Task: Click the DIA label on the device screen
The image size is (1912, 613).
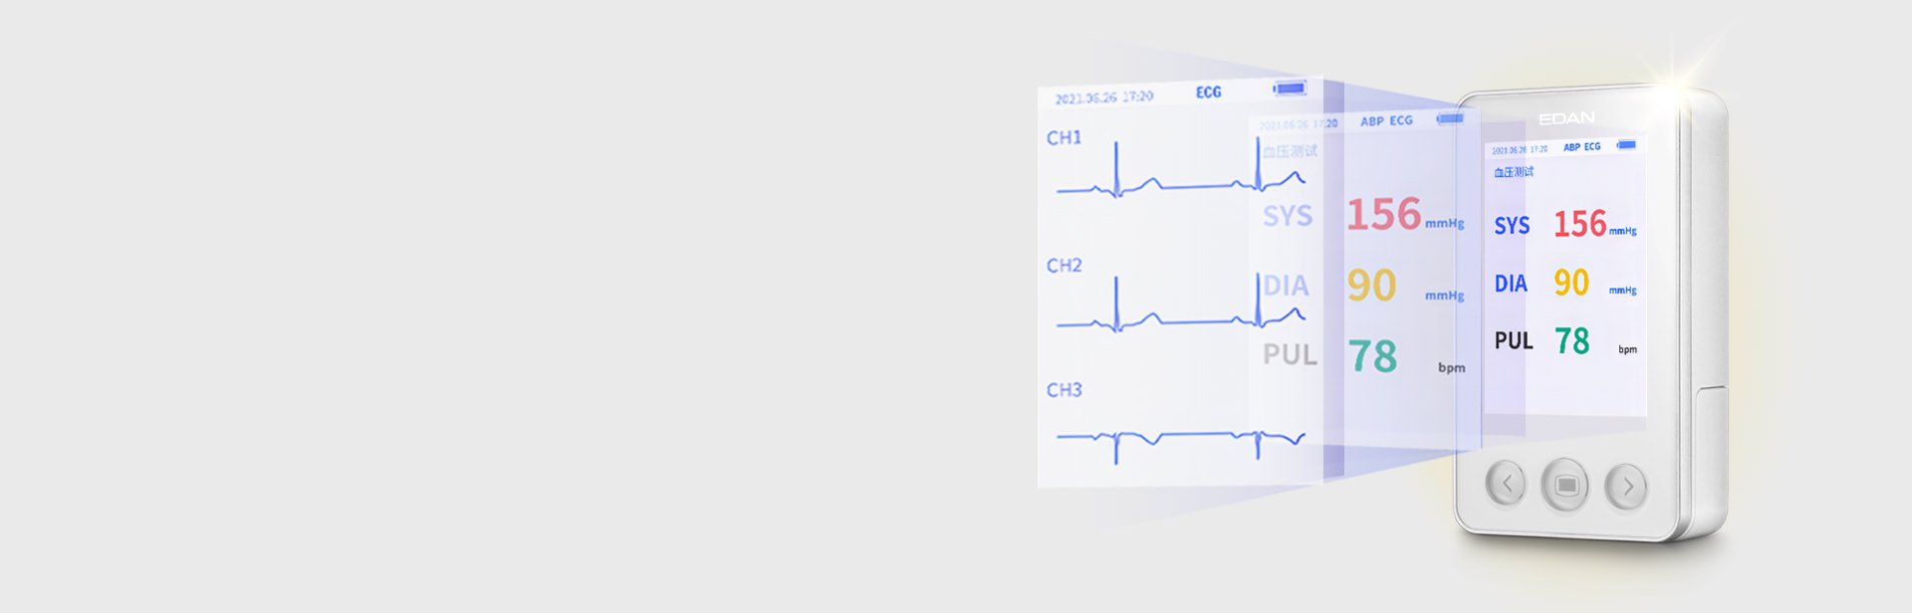Action: click(x=1511, y=284)
